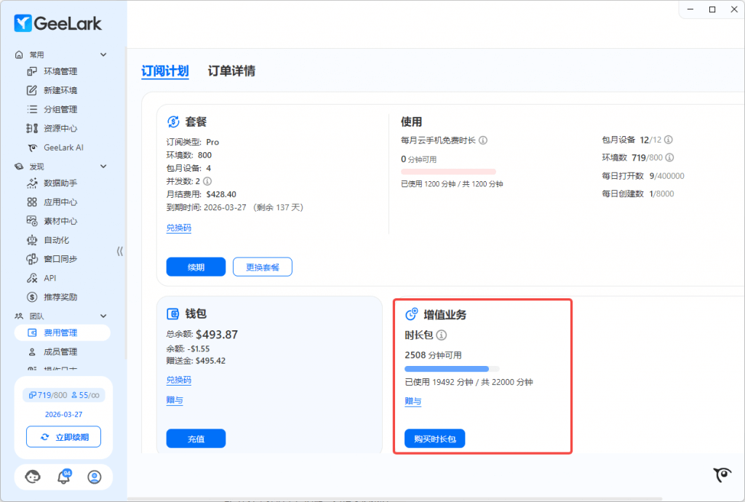Click the notification bell icon
745x502 pixels.
(64, 477)
